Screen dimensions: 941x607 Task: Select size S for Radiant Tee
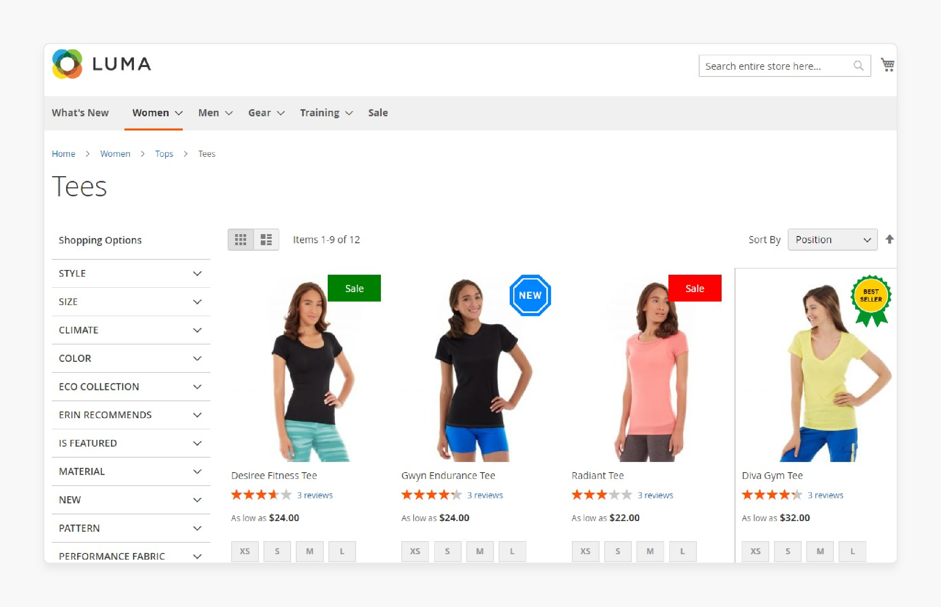[x=618, y=551]
